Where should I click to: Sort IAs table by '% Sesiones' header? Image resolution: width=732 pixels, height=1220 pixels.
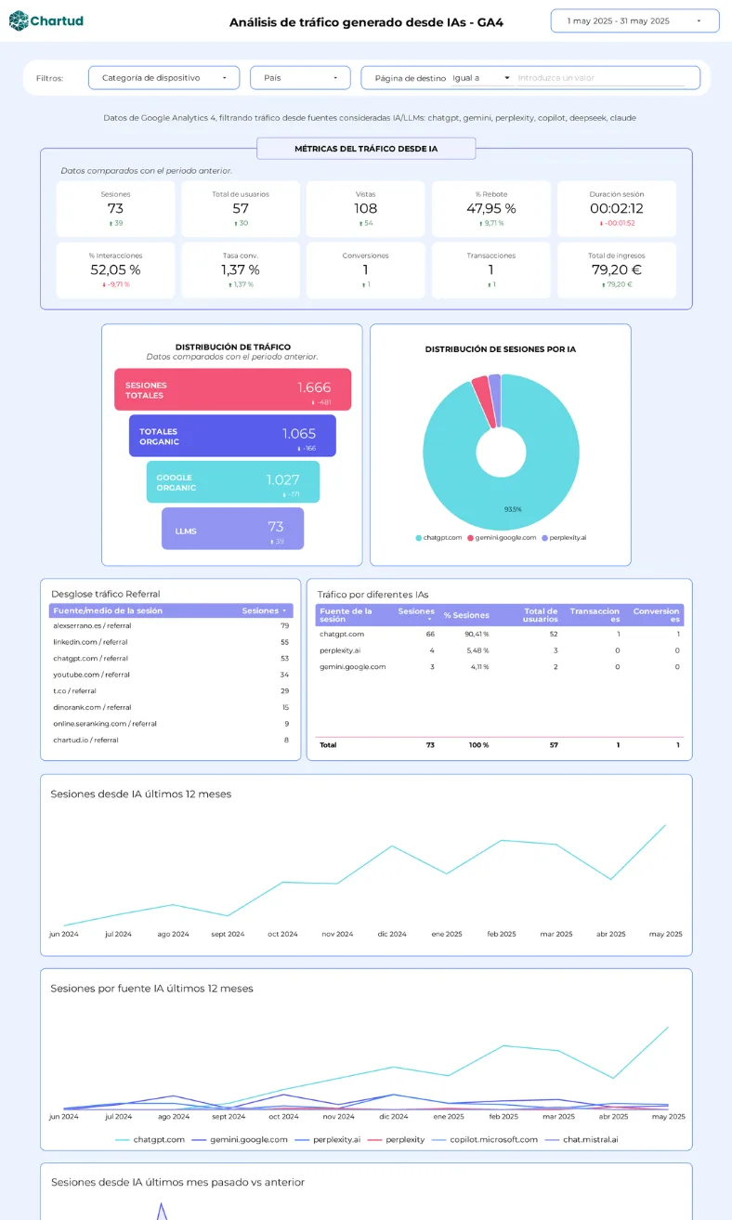pyautogui.click(x=466, y=615)
